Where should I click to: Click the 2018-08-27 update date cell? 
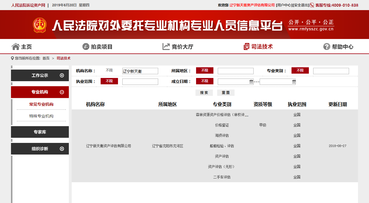337,146
